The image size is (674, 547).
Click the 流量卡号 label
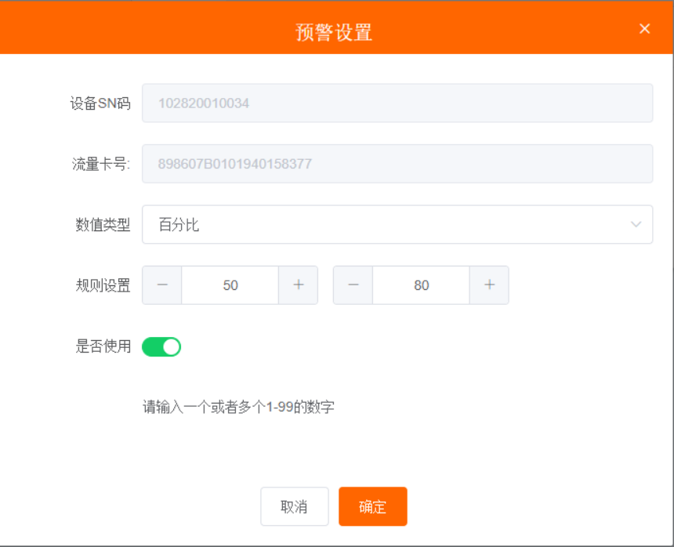click(101, 164)
